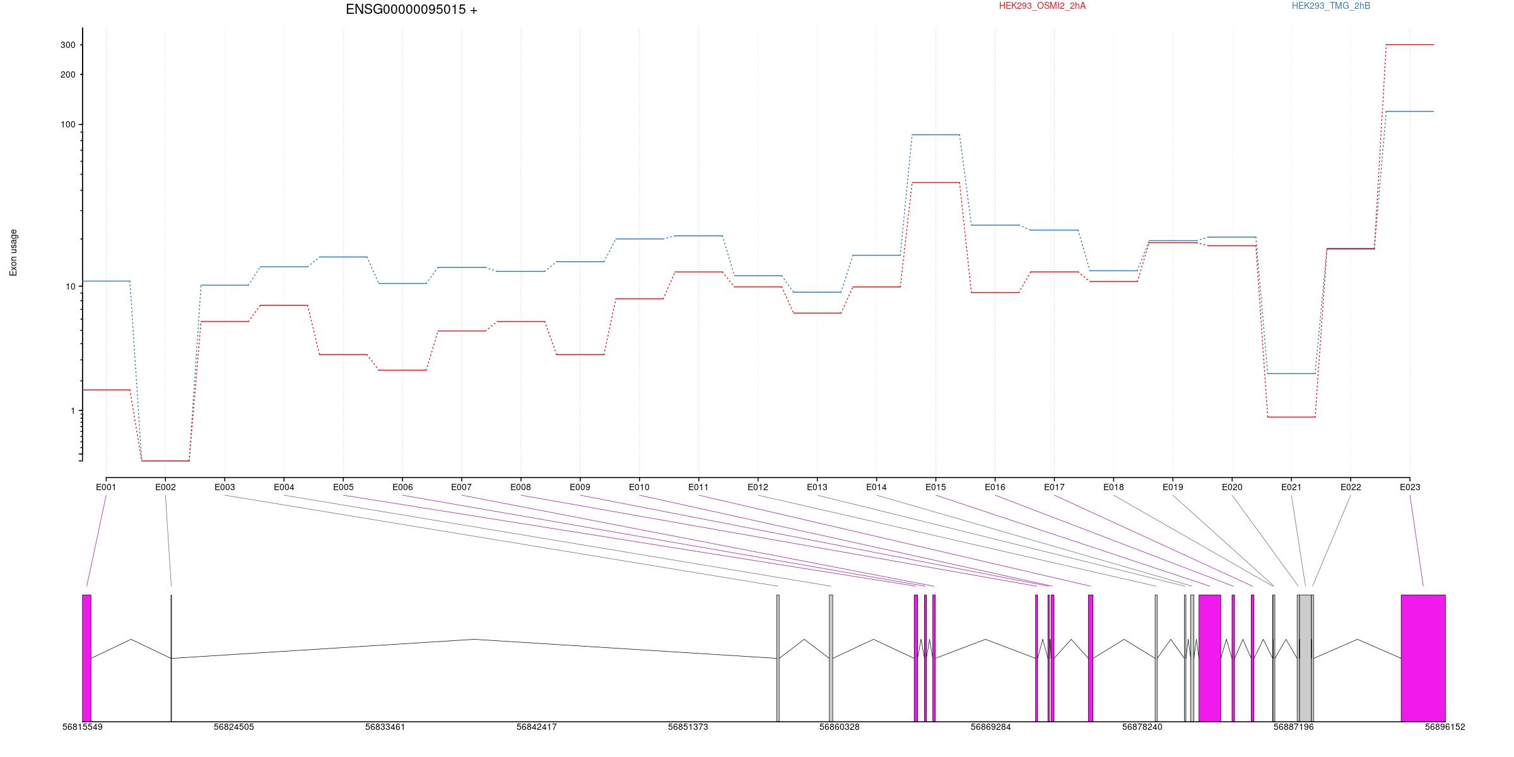Viewport: 1514px width, 757px height.
Task: Click the E023 exon label
Action: coord(1410,487)
